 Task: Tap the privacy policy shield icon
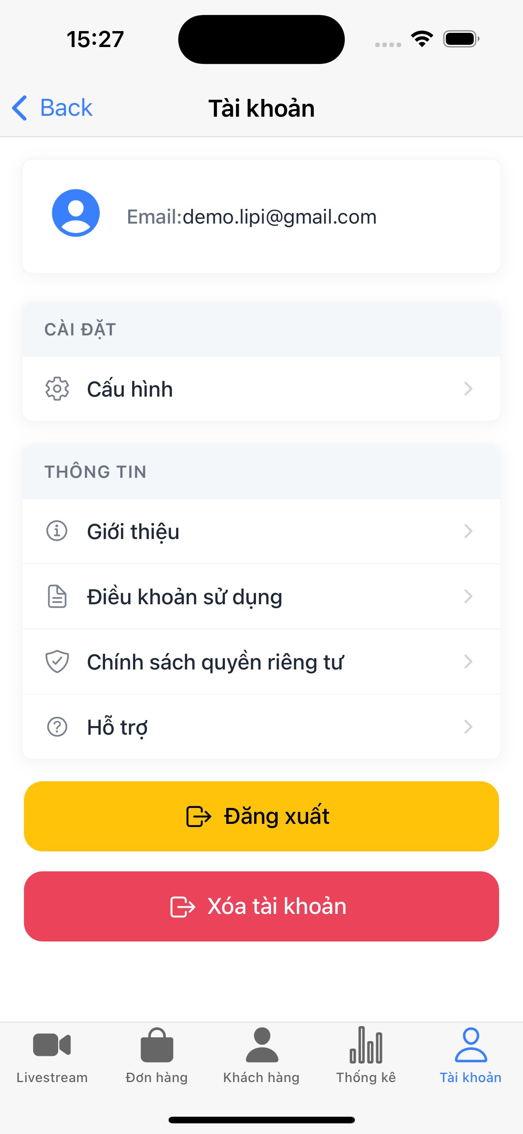(x=57, y=661)
